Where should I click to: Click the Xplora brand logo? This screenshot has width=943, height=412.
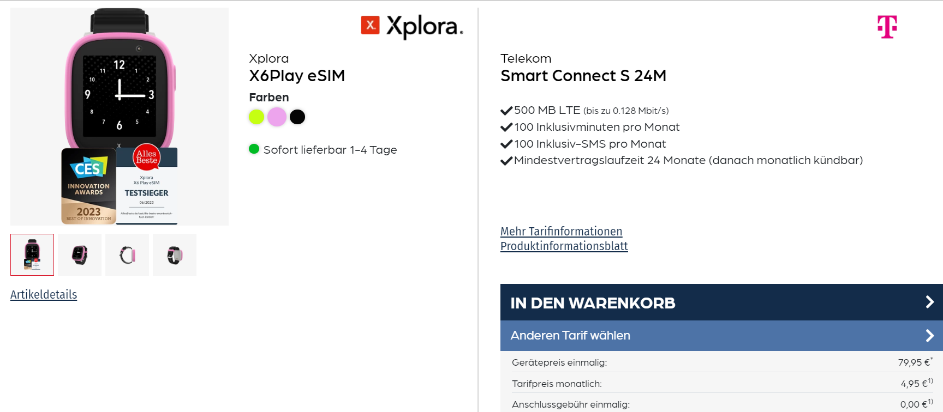point(413,26)
